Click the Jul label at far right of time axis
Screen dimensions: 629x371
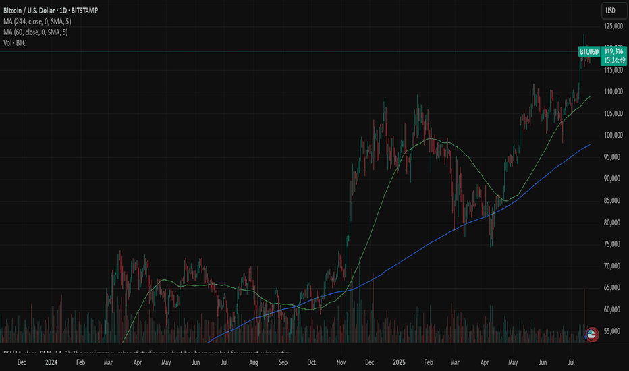[x=571, y=363]
